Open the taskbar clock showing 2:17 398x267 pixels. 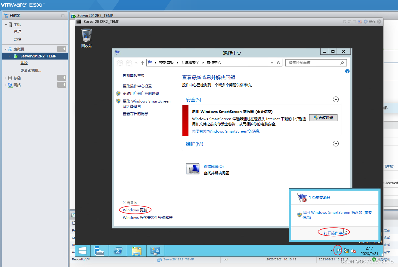tap(369, 251)
